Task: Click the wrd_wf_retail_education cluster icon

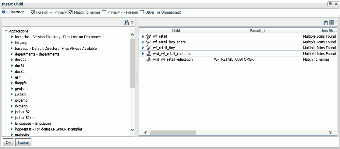Action: [x=149, y=59]
